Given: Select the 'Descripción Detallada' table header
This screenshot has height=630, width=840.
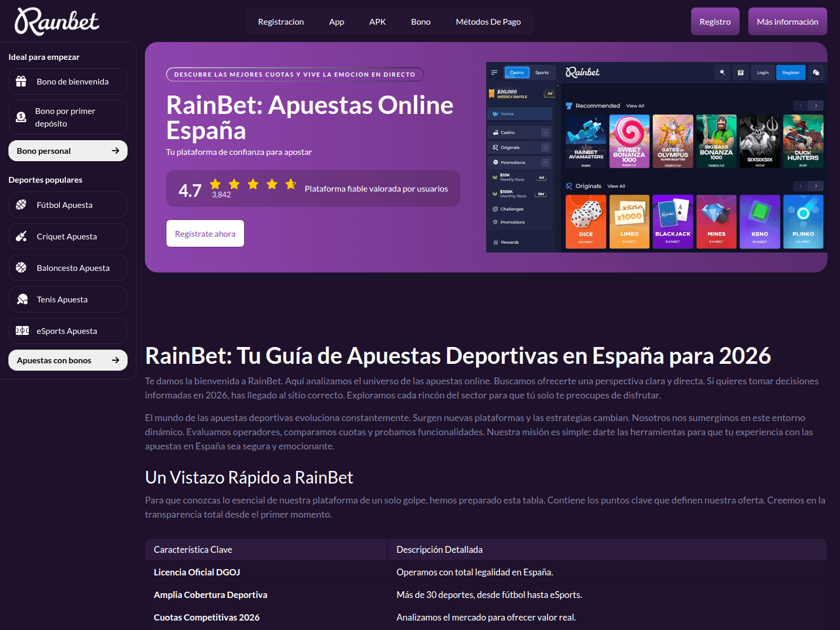Looking at the screenshot, I should [439, 550].
